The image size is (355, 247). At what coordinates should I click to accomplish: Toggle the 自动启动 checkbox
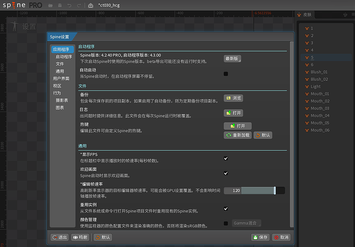(x=226, y=74)
